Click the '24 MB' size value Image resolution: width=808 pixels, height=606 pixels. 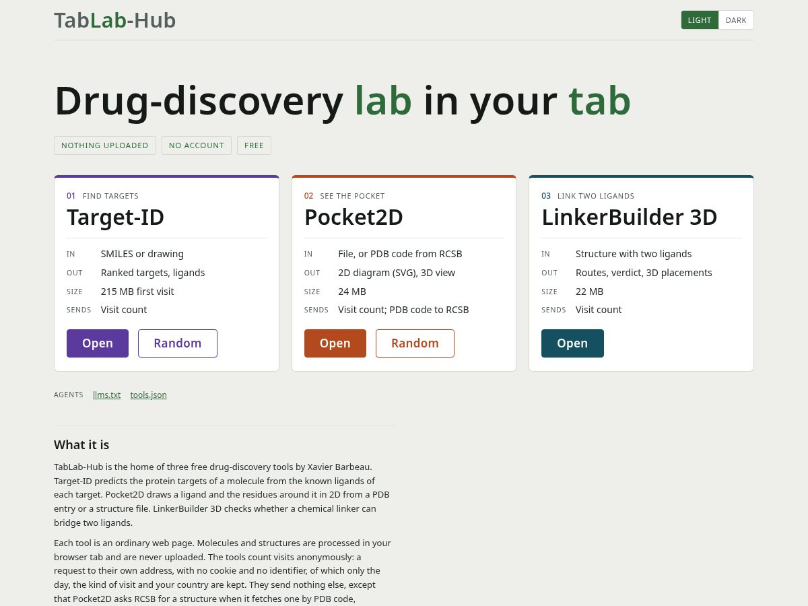click(x=352, y=292)
